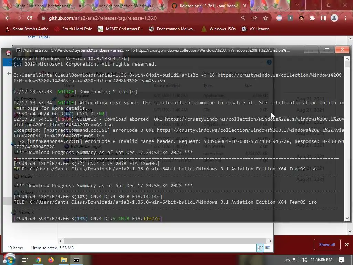Image resolution: width=353 pixels, height=265 pixels.
Task: Close the Index of /collection tab
Action: (162, 6)
